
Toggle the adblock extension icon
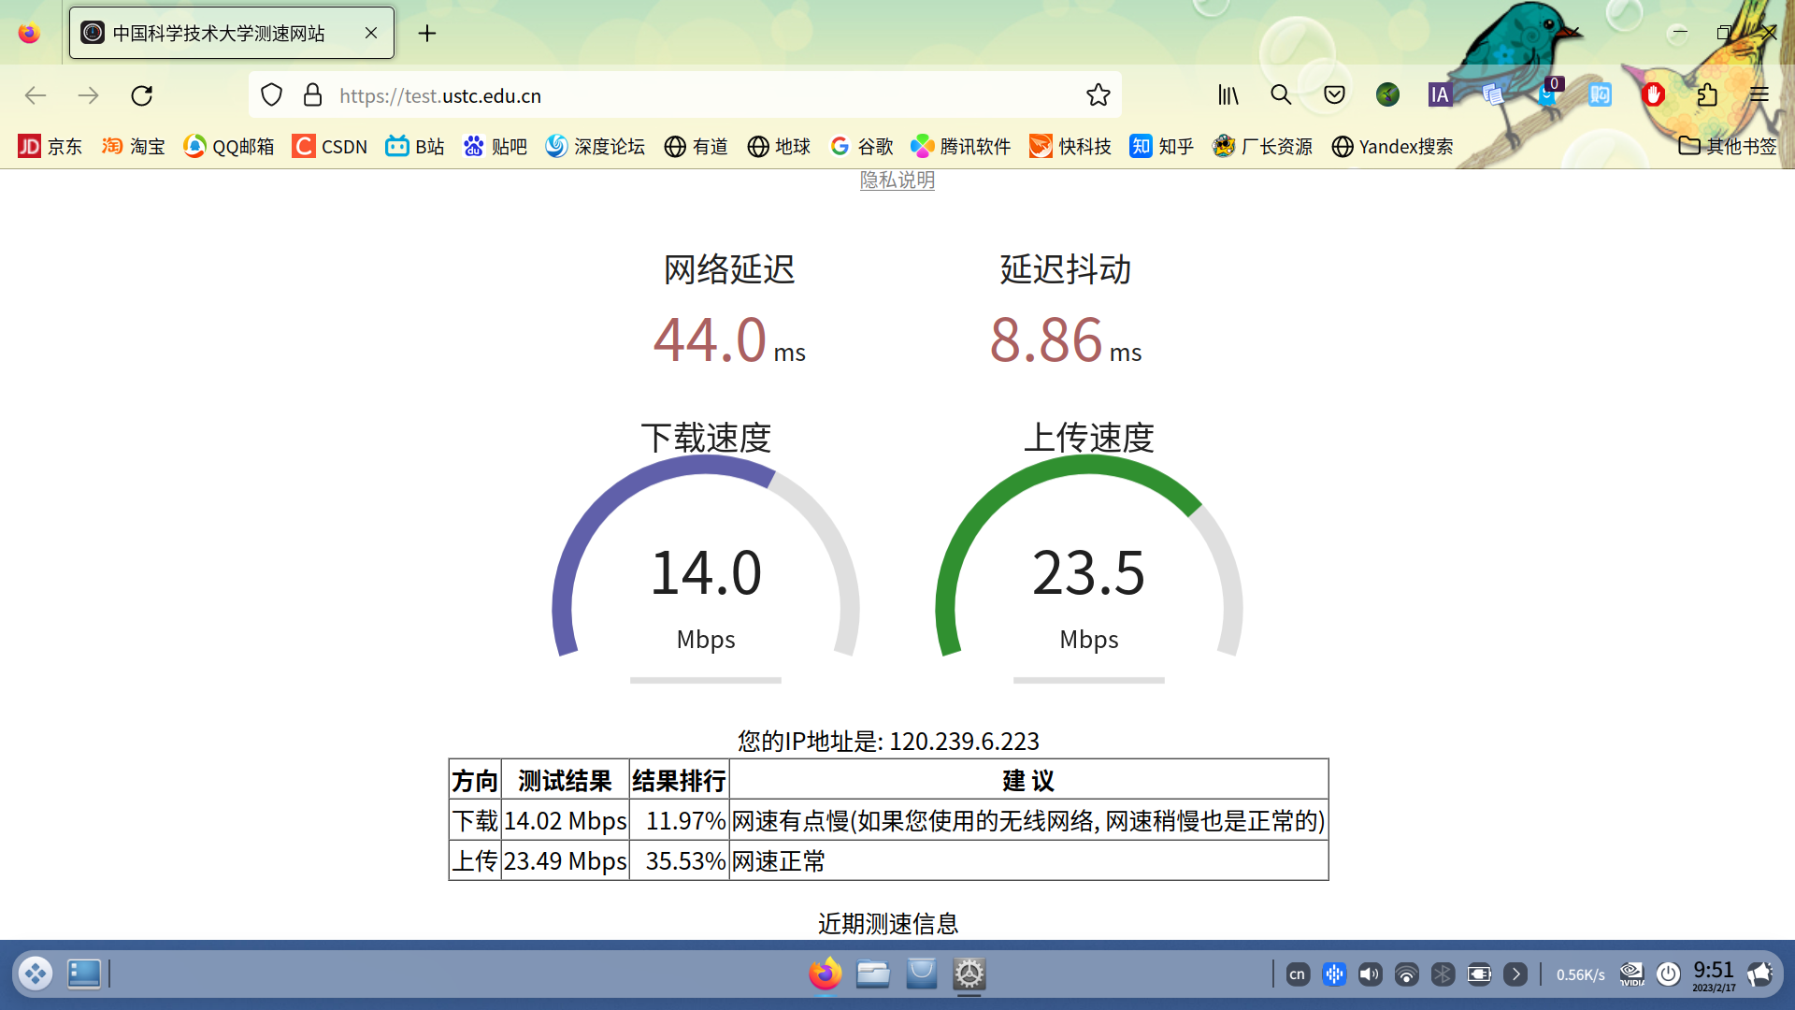[1654, 94]
